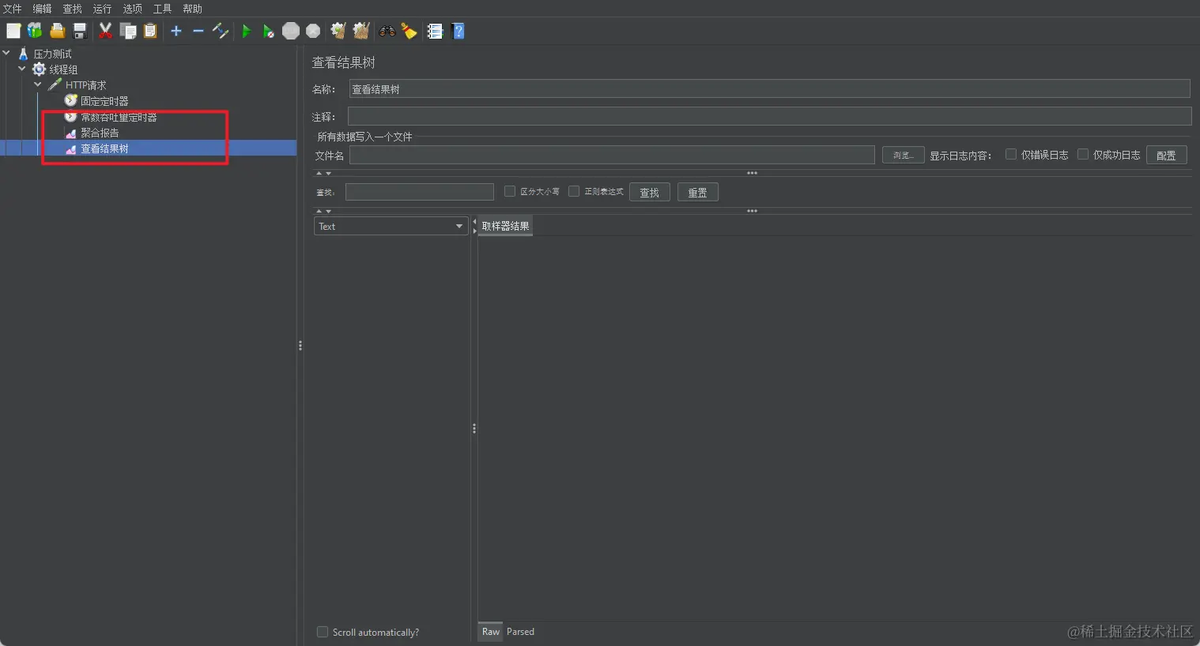Select the 线程组 tree label
Image resolution: width=1200 pixels, height=646 pixels.
pyautogui.click(x=63, y=69)
